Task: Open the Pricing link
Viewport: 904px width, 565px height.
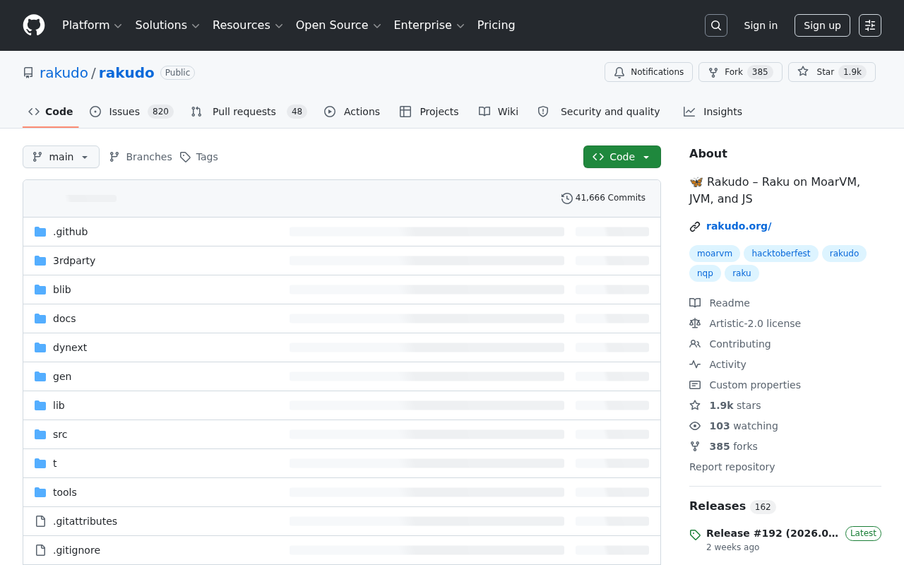Action: point(496,25)
